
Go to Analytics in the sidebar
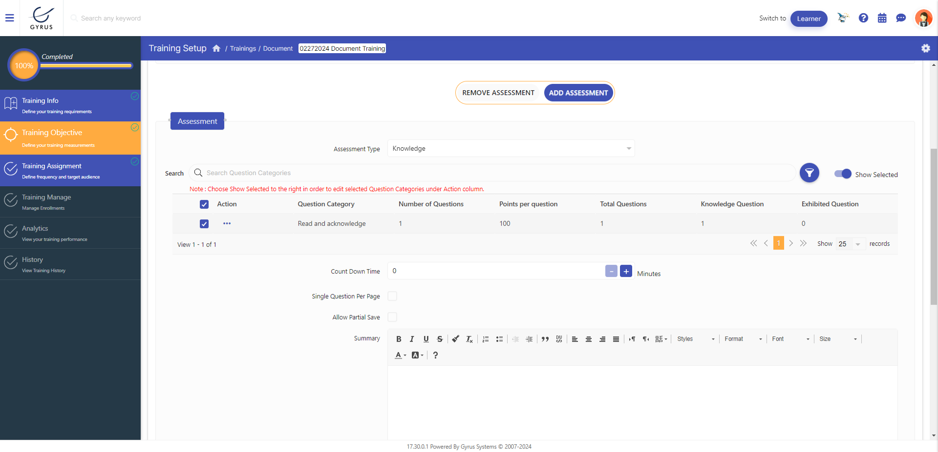35,233
